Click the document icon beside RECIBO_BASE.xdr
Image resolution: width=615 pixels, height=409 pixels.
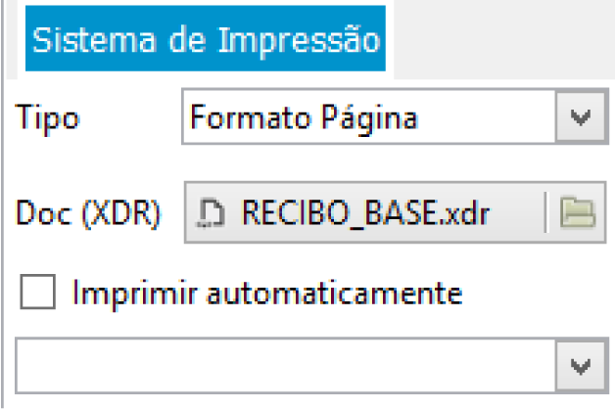[209, 212]
